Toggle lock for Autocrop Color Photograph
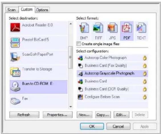 coord(145,58)
